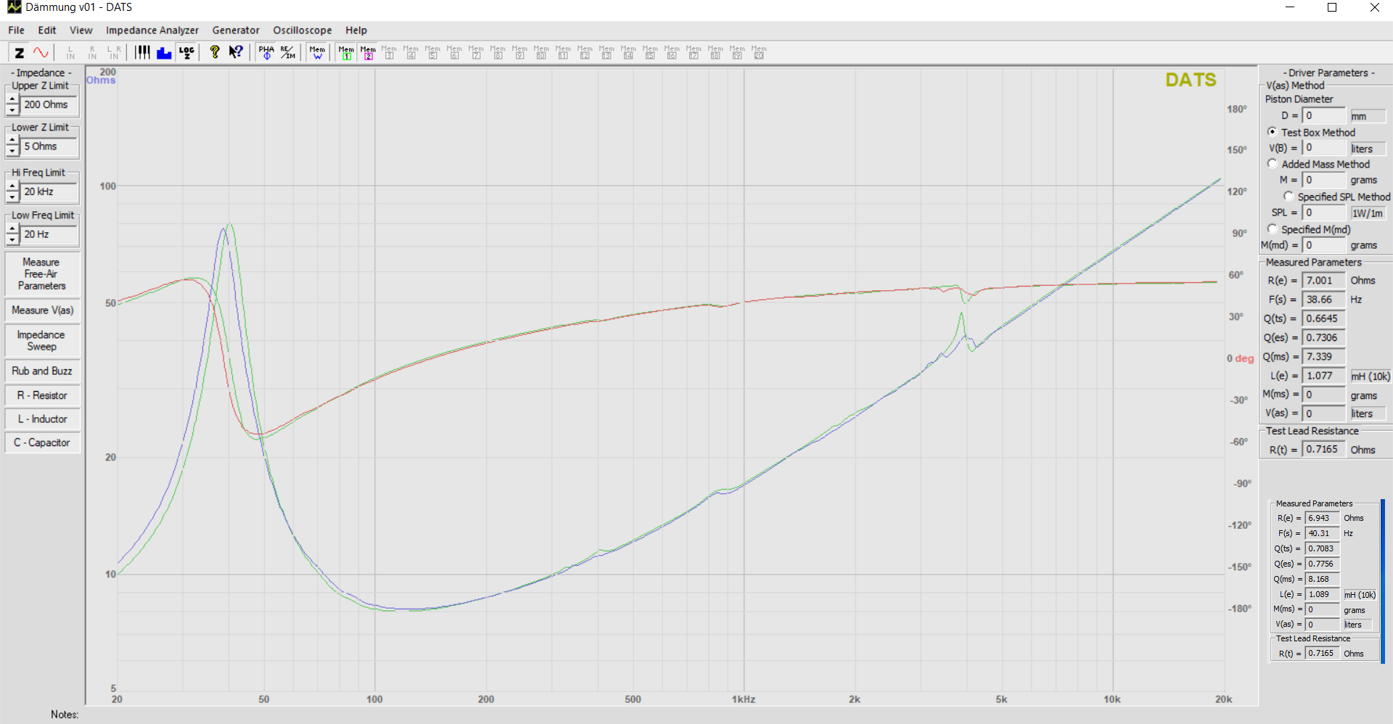Select the red sine wave generator icon

[x=41, y=52]
